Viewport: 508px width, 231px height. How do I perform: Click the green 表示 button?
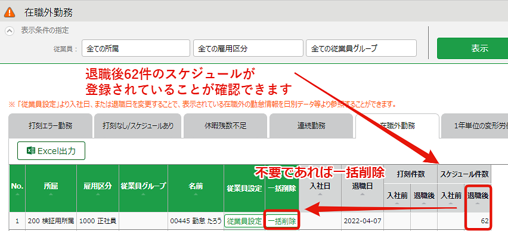point(473,48)
